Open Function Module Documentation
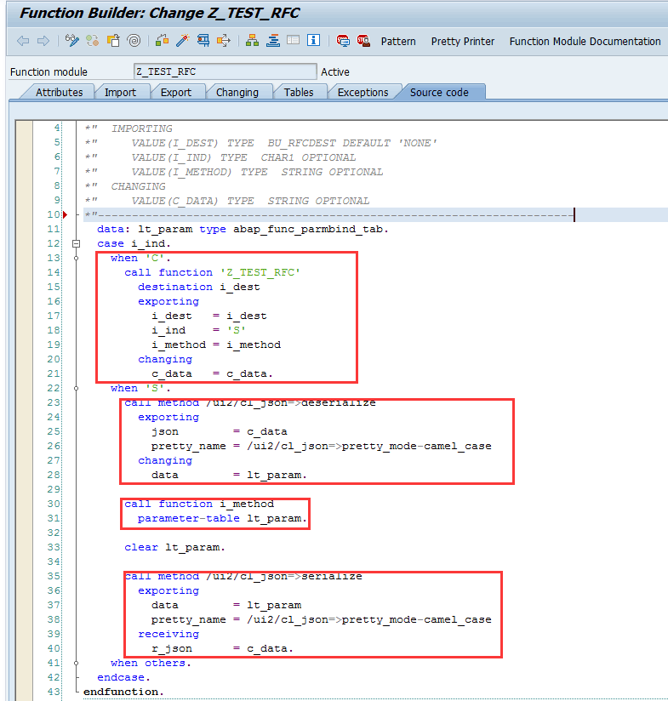The width and height of the screenshot is (668, 701). pyautogui.click(x=585, y=41)
